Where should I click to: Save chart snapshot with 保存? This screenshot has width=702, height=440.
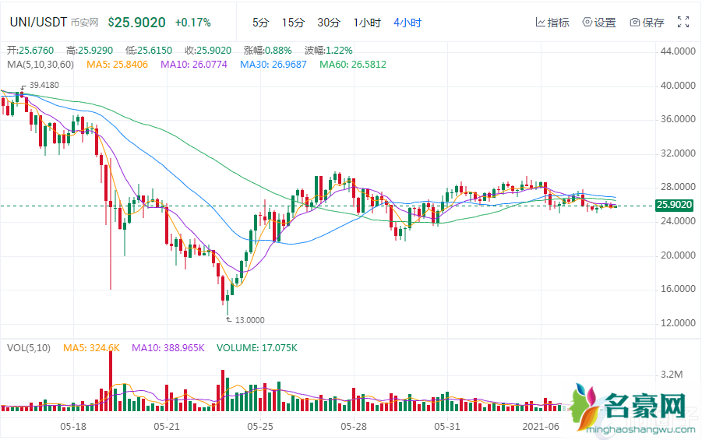[647, 23]
